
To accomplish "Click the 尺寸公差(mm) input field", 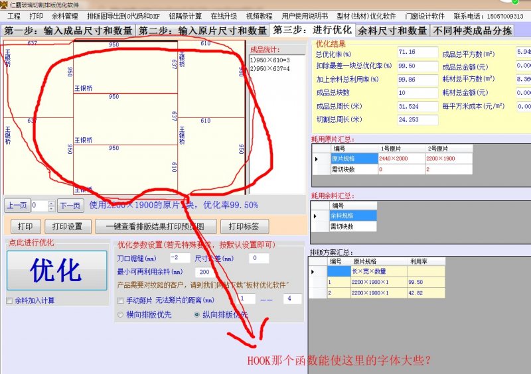I will (x=259, y=258).
